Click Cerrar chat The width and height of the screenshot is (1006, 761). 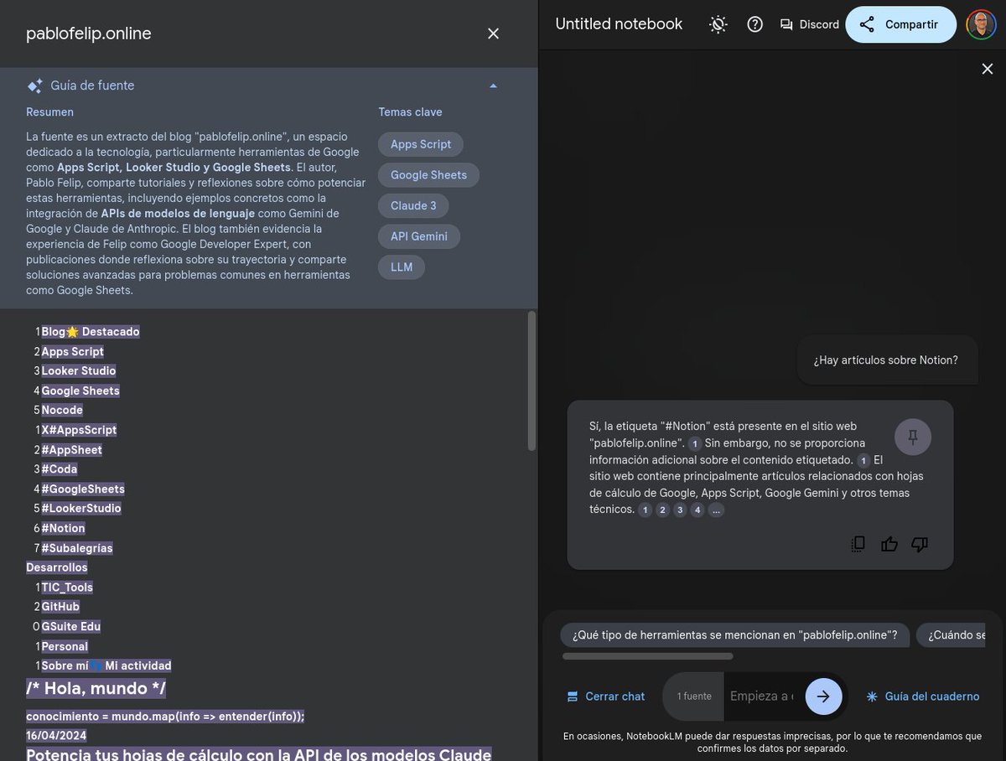(605, 696)
